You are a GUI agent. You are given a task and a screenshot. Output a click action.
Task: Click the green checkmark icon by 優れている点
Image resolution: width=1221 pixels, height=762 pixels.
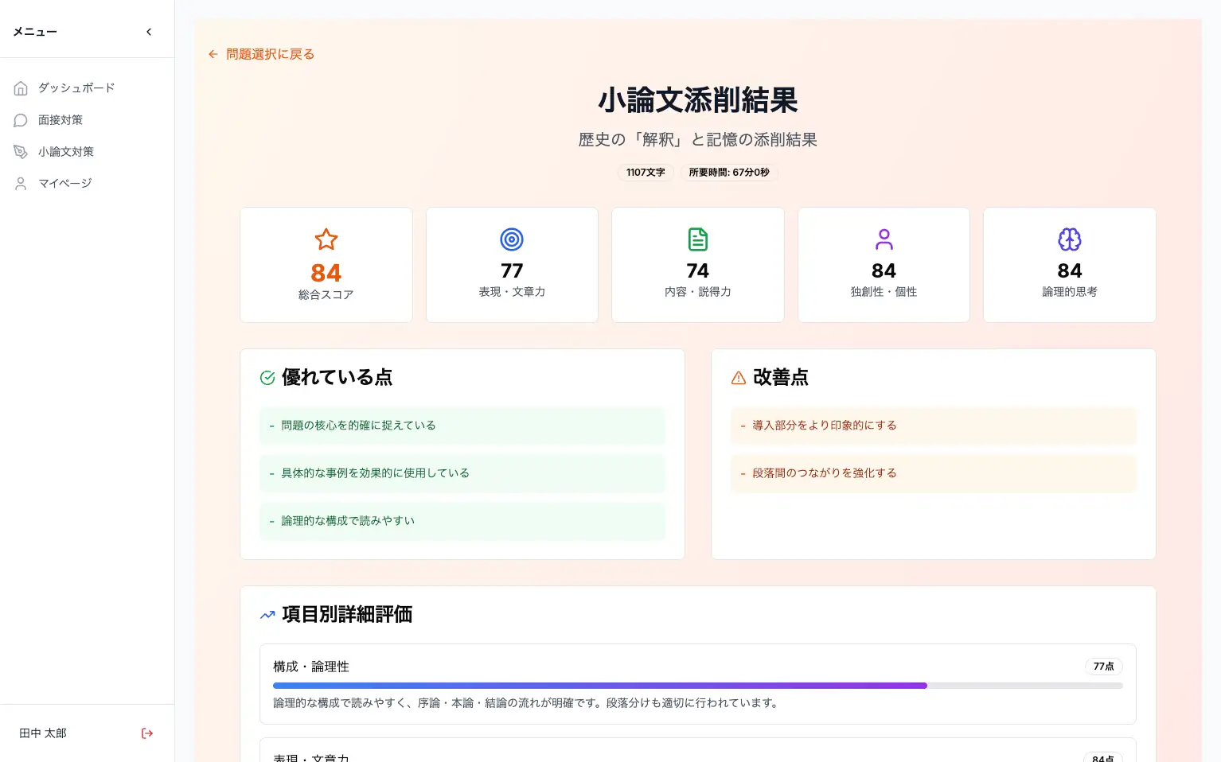(267, 378)
